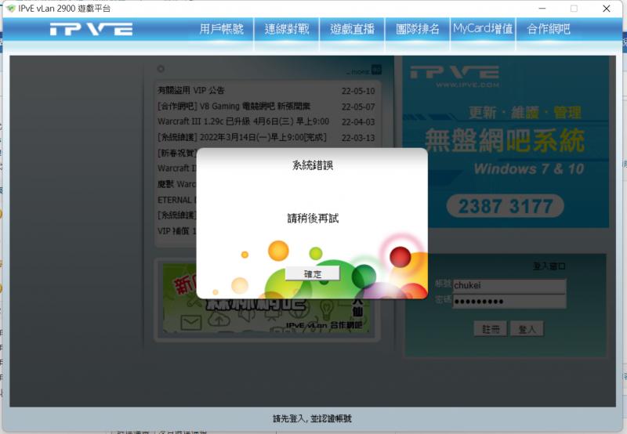Viewport: 627px width, 434px height.
Task: Confirm the system error dialog with 確定
Action: (x=312, y=273)
